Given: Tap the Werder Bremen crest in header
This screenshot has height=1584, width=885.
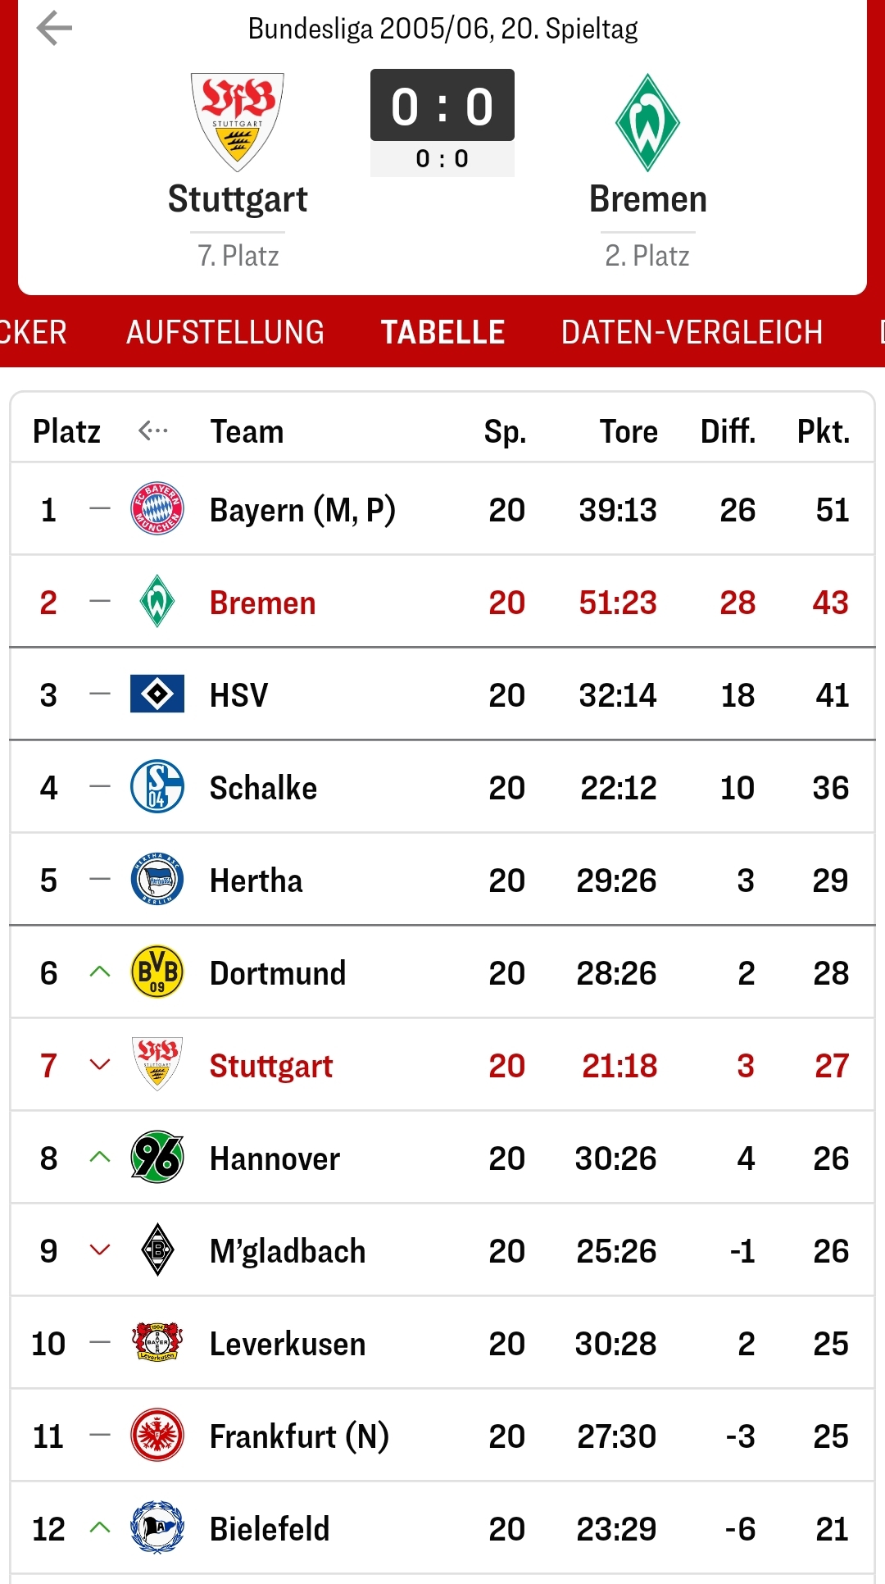Looking at the screenshot, I should [x=647, y=122].
